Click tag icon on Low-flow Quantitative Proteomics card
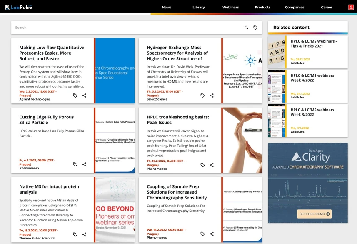 [75, 96]
